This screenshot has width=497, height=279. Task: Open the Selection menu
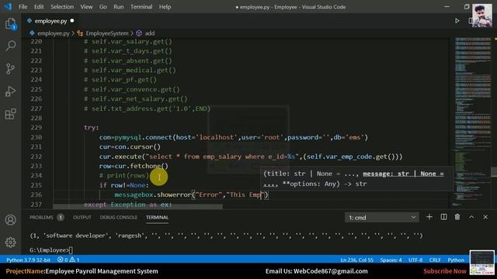pos(62,7)
